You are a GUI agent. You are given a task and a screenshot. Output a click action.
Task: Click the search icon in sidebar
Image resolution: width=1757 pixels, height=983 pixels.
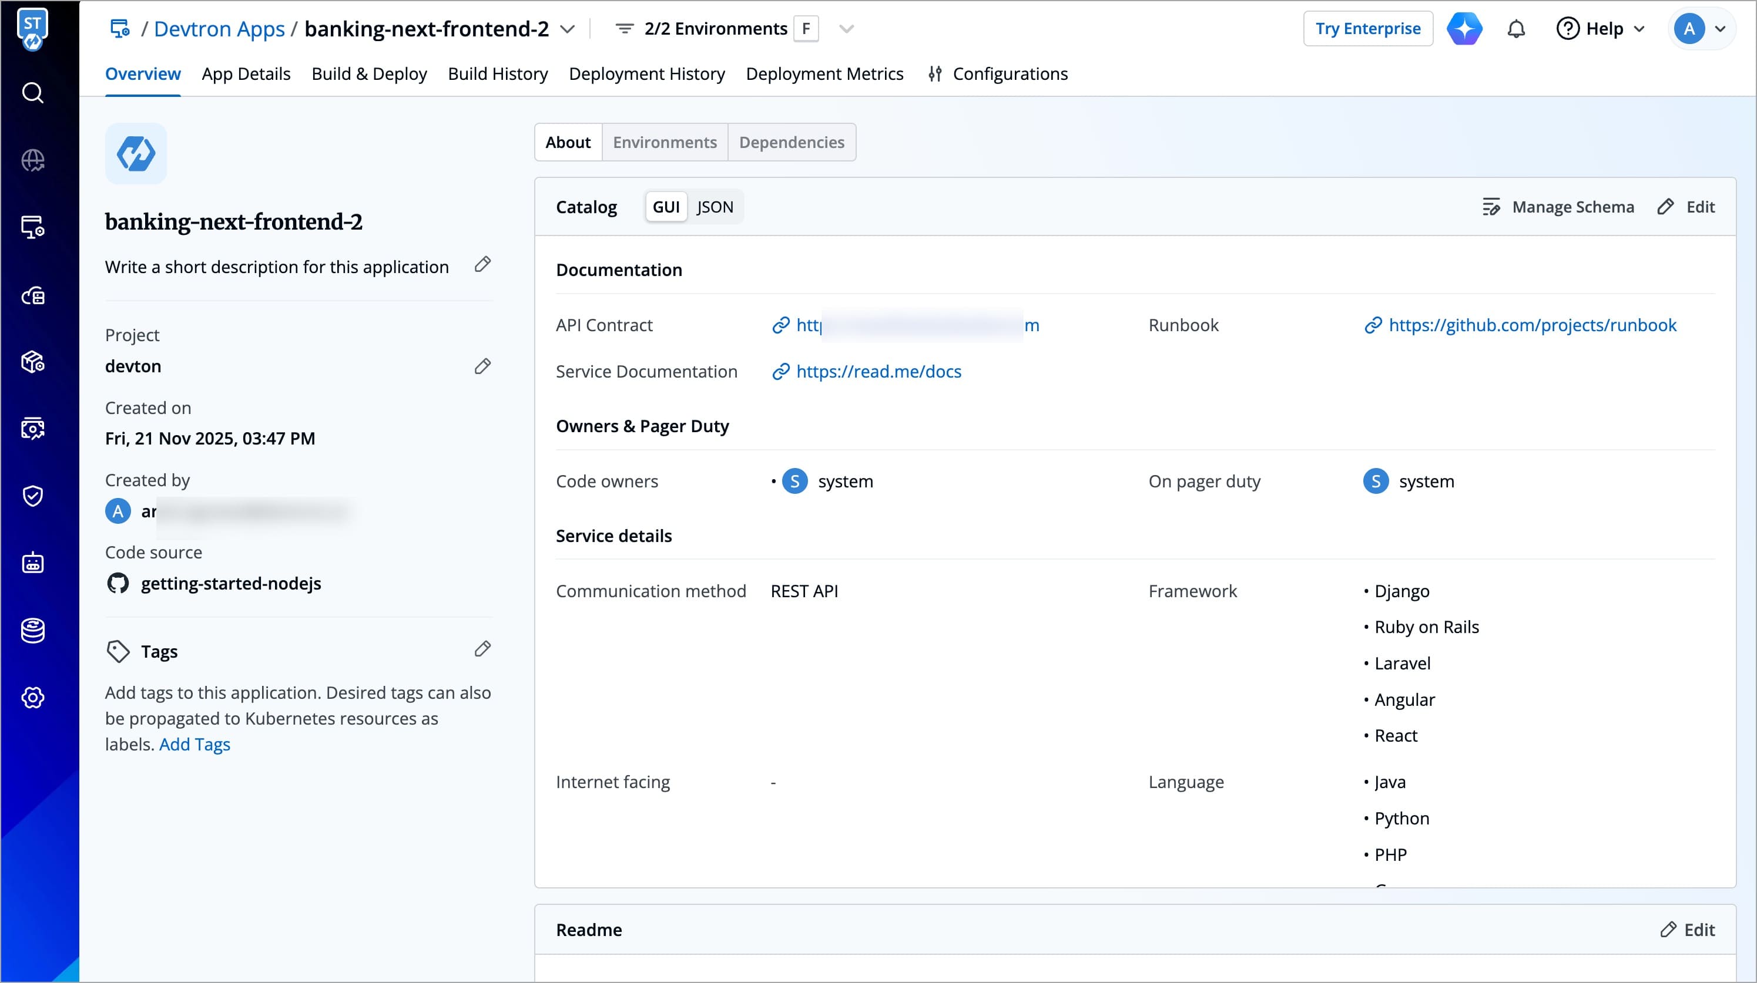33,93
